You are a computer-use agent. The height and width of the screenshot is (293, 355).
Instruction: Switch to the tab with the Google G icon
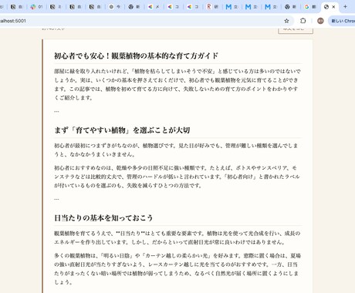310,7
